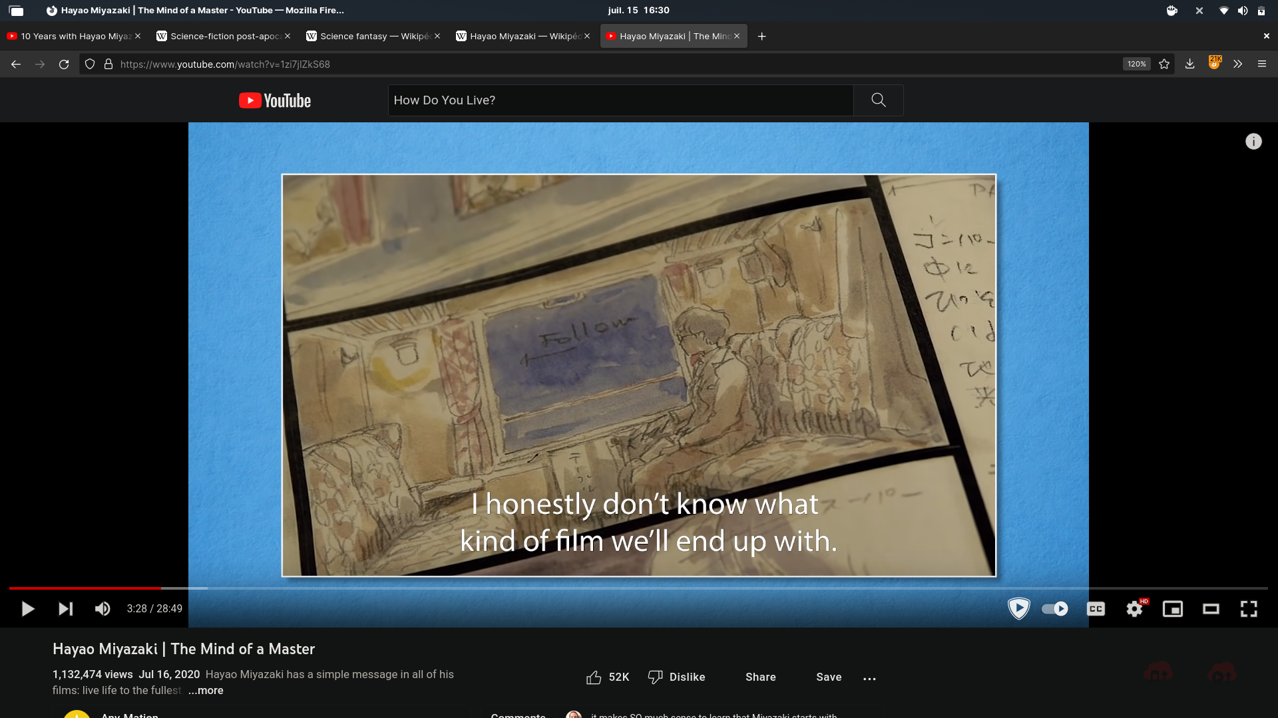Image resolution: width=1278 pixels, height=718 pixels.
Task: Seek on the video progress bar
Action: click(x=639, y=588)
